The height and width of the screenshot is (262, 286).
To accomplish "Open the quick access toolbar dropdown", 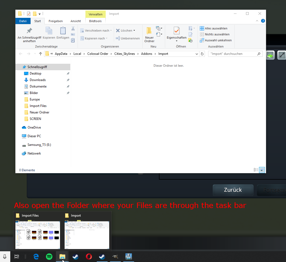I will [39, 14].
